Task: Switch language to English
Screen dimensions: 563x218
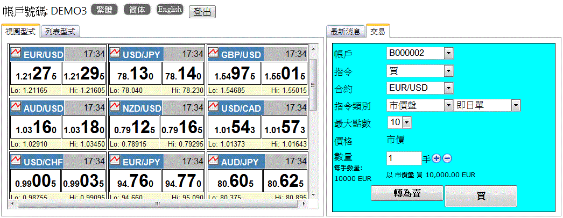Action: point(170,10)
